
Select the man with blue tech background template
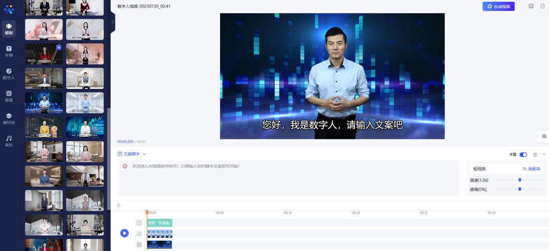44,103
